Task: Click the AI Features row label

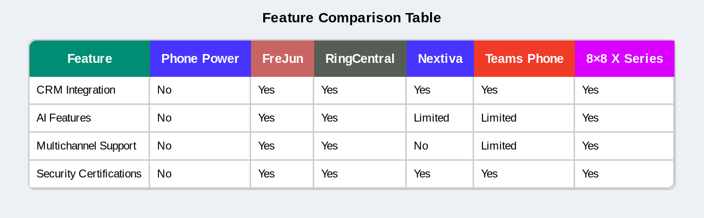Action: click(x=64, y=118)
